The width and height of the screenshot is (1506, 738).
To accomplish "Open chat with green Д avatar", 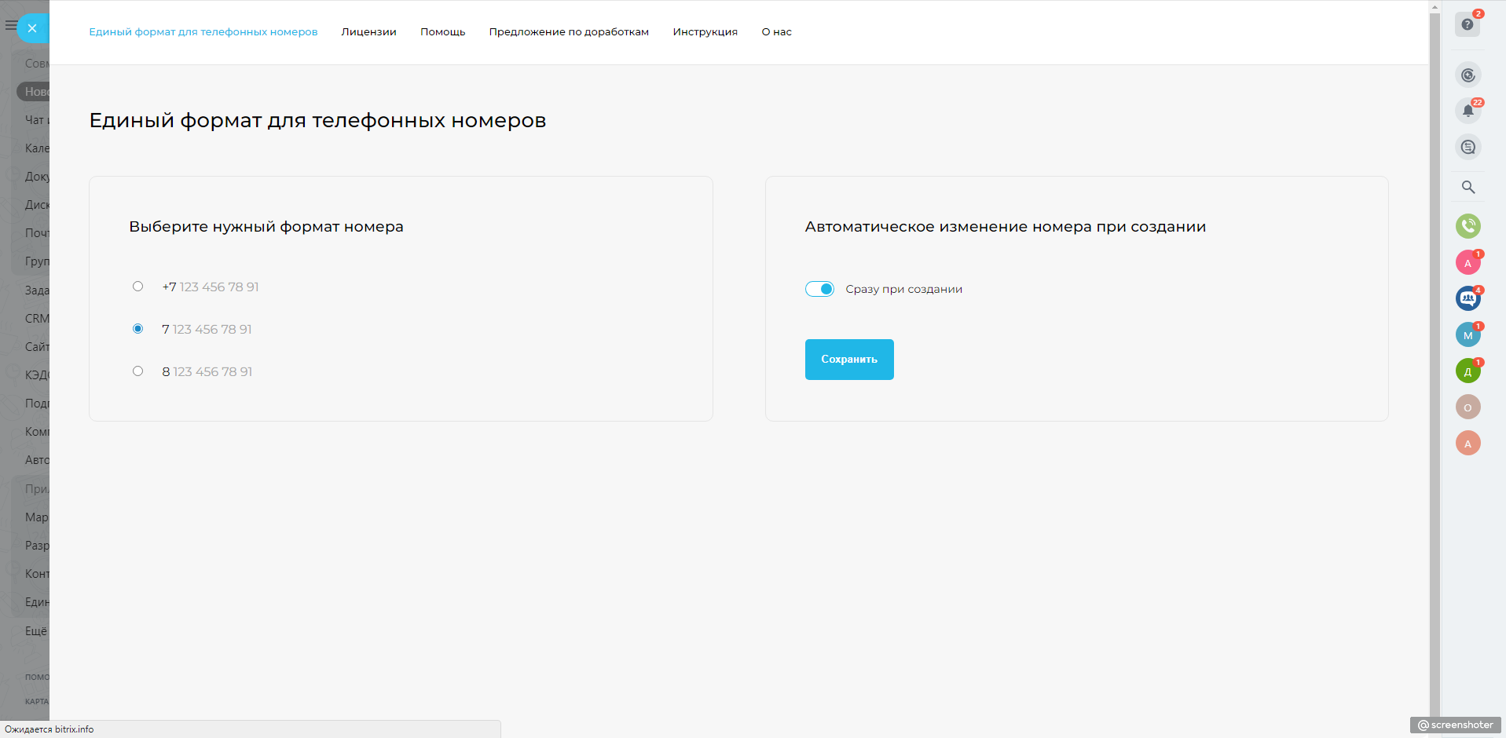I will pos(1468,371).
